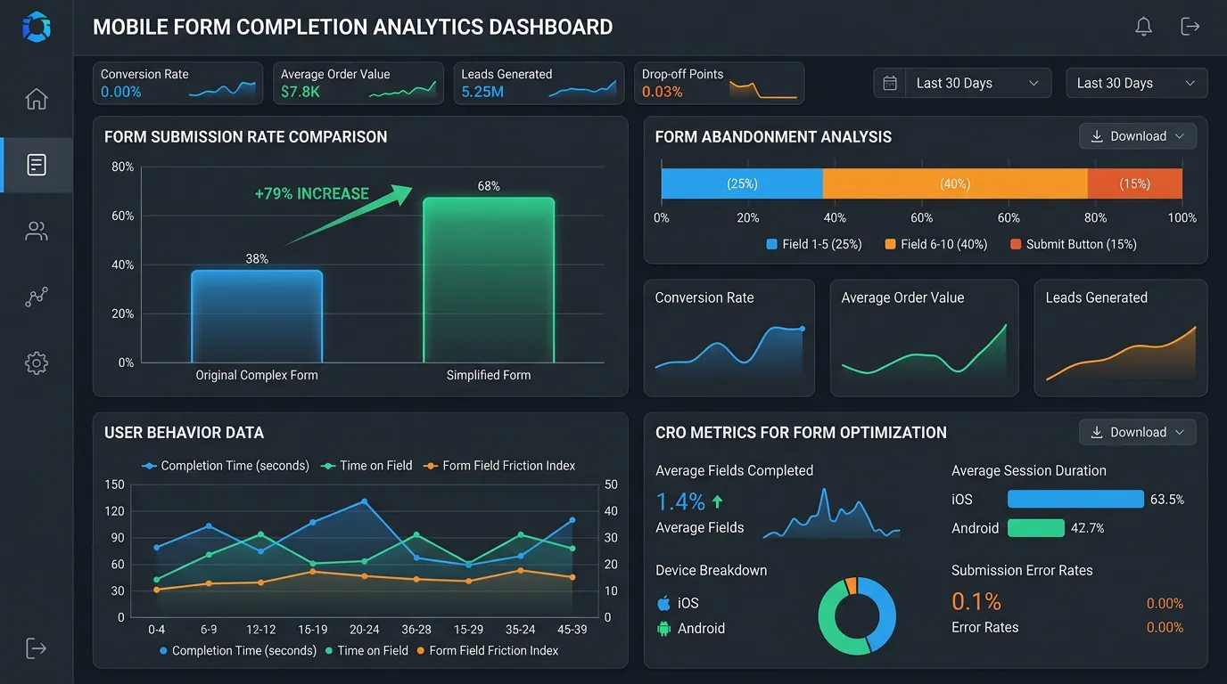
Task: Click the blue (25%) abandonment bar segment
Action: (742, 183)
